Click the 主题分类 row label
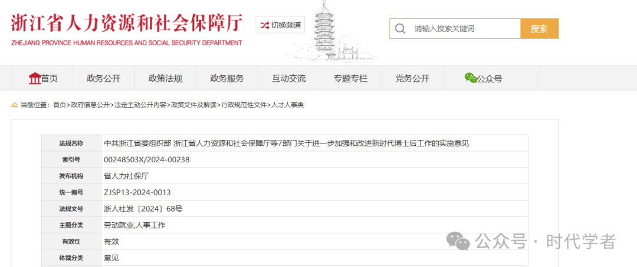The height and width of the screenshot is (267, 637). pos(71,225)
